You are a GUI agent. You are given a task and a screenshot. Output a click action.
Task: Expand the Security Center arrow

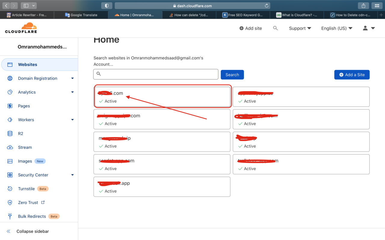click(72, 175)
